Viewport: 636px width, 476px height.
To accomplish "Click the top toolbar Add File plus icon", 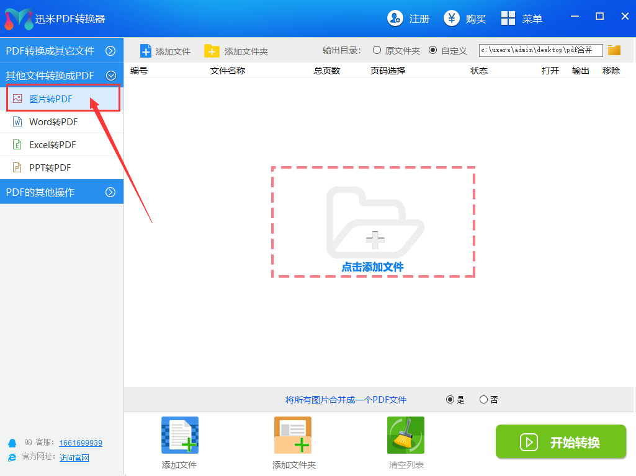I will (x=146, y=51).
